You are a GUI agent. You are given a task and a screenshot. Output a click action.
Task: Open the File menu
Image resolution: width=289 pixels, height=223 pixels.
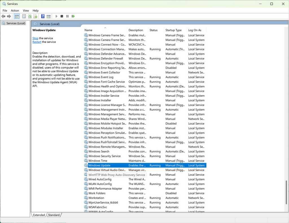(5, 10)
